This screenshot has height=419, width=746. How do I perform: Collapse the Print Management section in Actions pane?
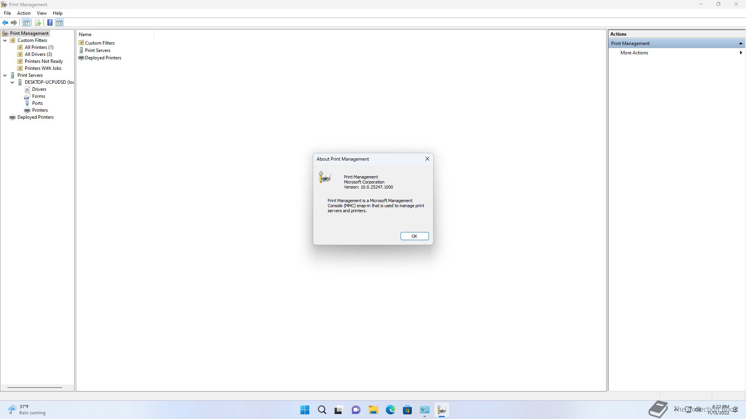pos(741,43)
